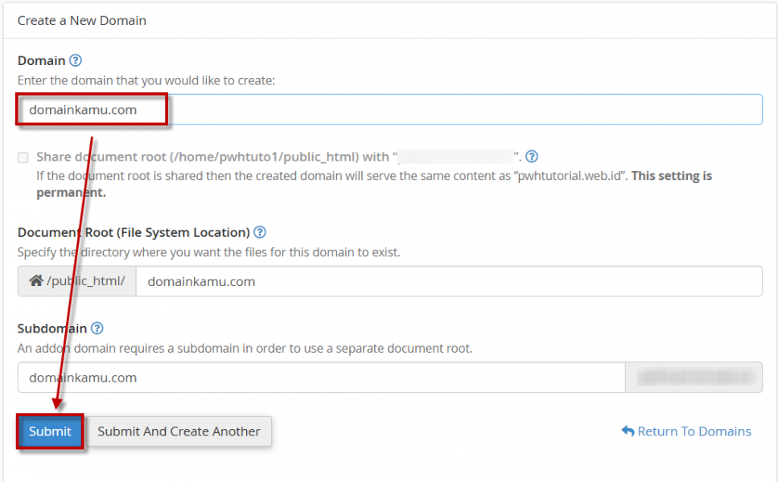Click the bold Domain field label
Image resolution: width=778 pixels, height=482 pixels.
pos(41,60)
